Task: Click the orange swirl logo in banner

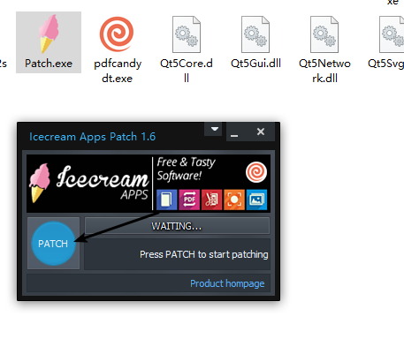Action: tap(256, 172)
